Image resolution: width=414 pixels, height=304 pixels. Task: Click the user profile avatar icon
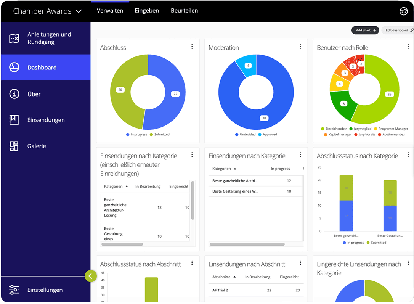[403, 11]
